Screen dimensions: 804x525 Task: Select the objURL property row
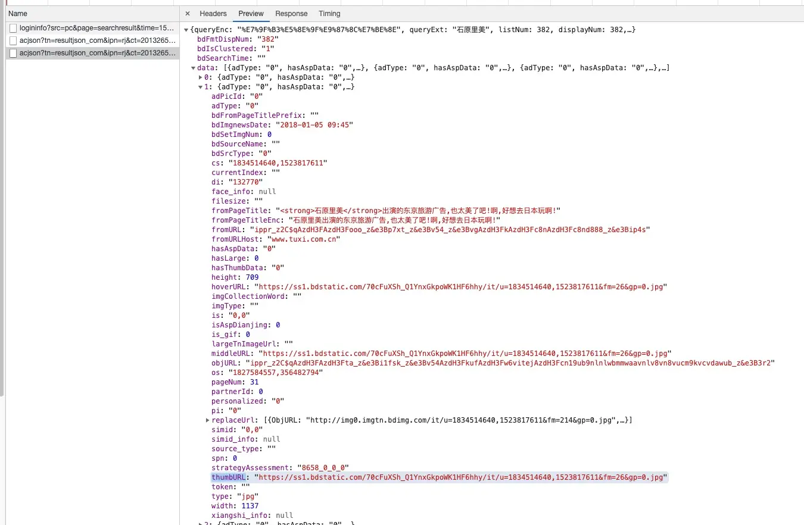493,363
